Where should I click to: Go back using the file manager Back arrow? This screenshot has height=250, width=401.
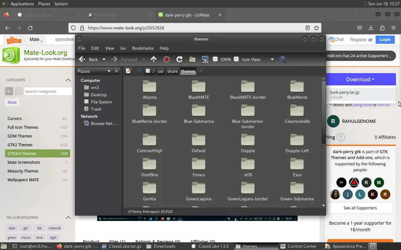click(x=88, y=59)
